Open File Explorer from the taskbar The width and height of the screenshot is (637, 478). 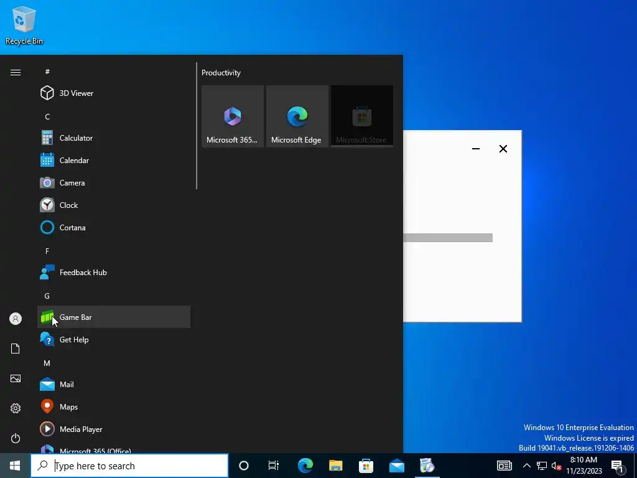(335, 466)
